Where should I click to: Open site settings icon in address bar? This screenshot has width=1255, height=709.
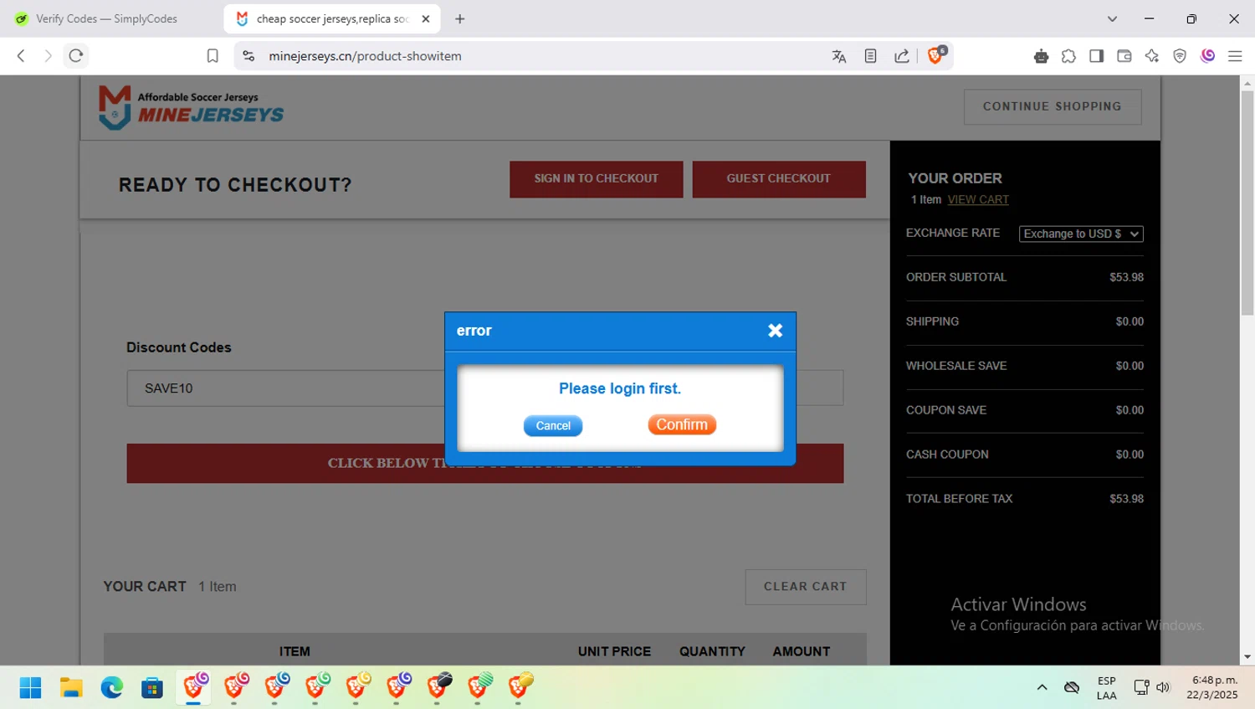click(248, 56)
